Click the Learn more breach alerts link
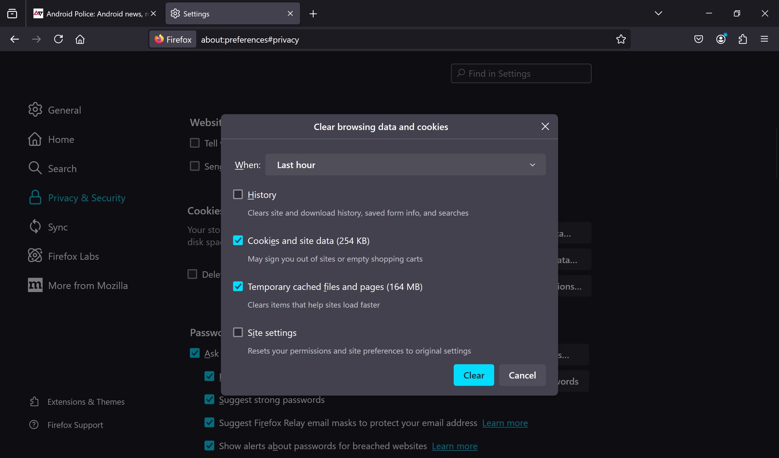Viewport: 779px width, 458px height. (455, 446)
